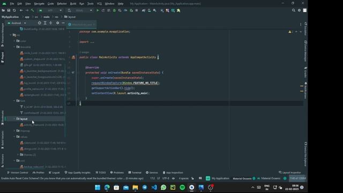Open the Android project view dropdown
The image size is (343, 193).
(x=17, y=23)
